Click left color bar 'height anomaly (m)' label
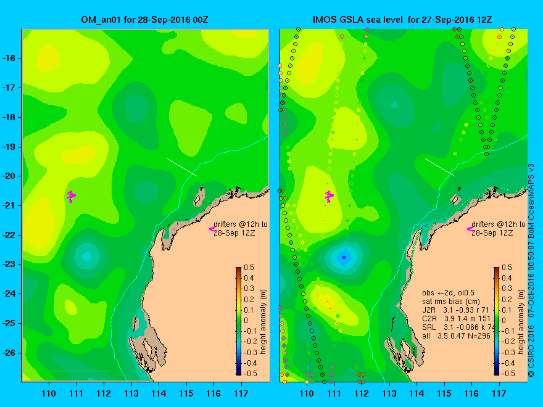This screenshot has width=543, height=407. (263, 321)
